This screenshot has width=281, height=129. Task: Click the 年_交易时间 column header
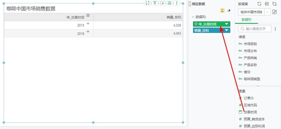click(49, 17)
